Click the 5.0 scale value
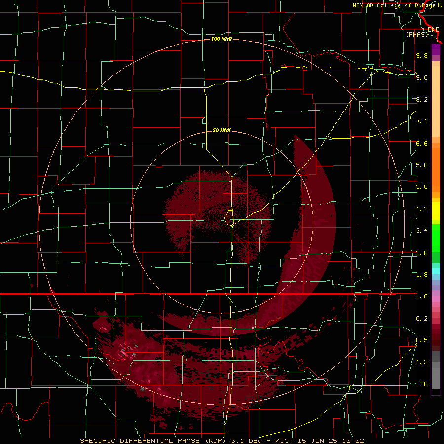444x444 pixels. (422, 187)
